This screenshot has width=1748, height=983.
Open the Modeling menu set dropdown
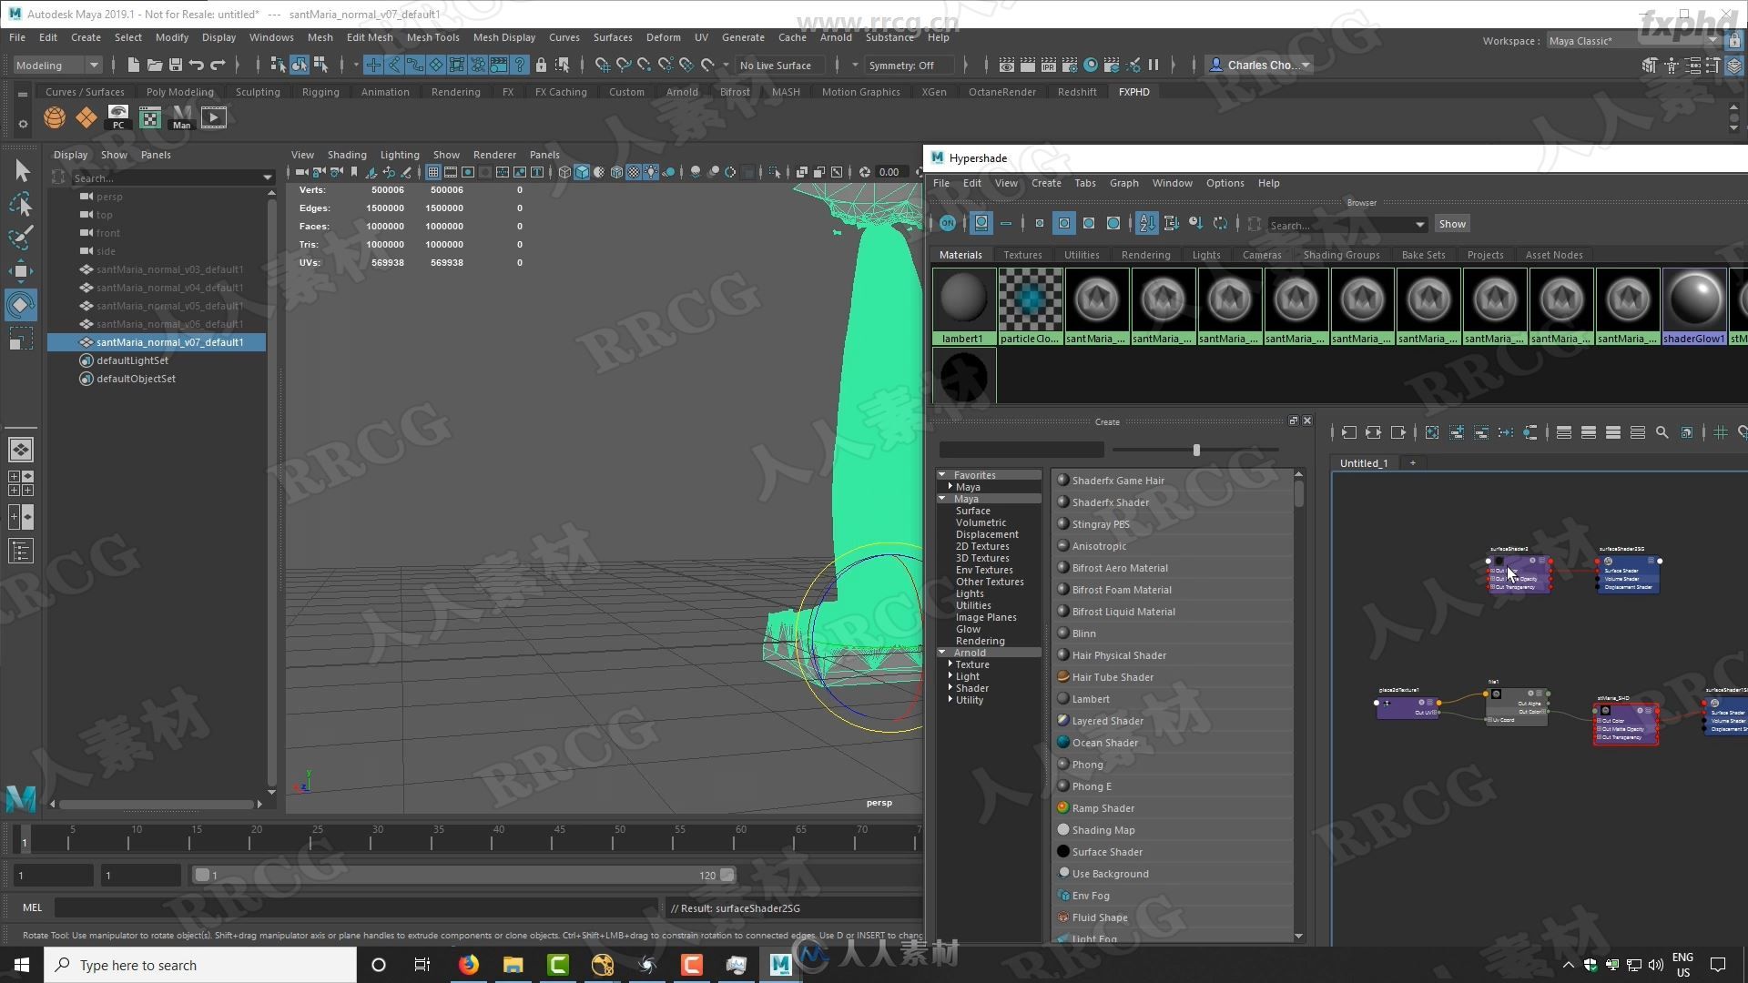pyautogui.click(x=56, y=65)
